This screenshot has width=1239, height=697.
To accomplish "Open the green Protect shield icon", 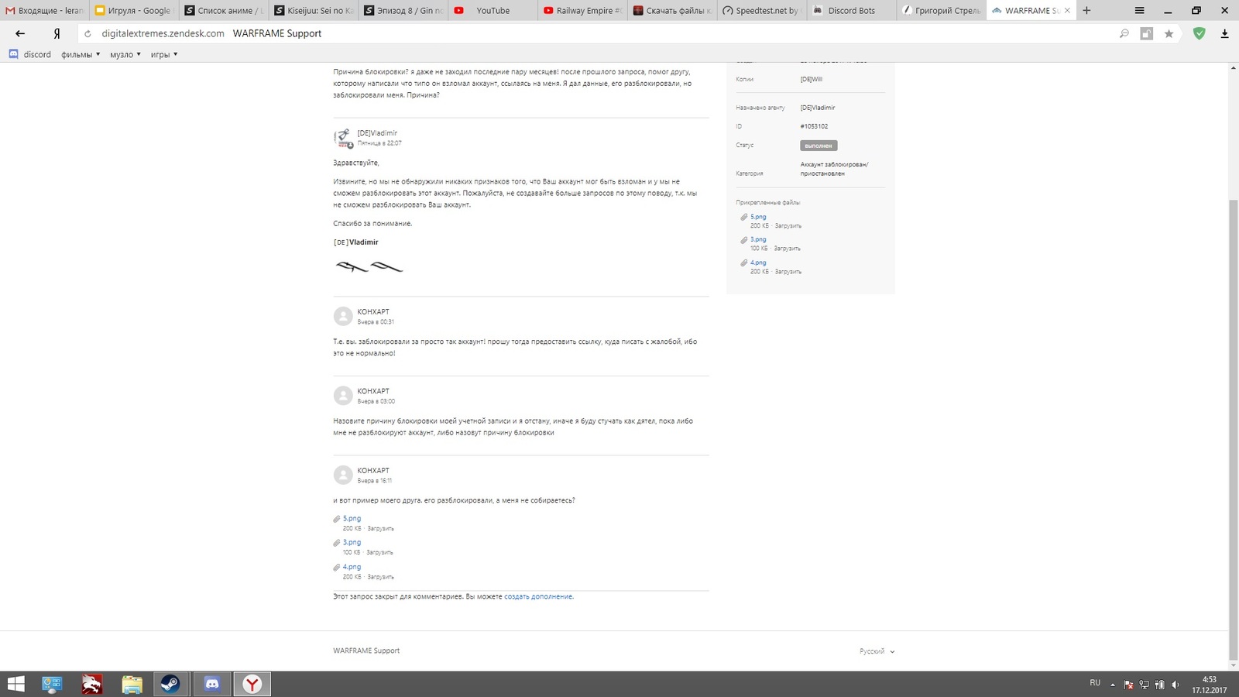I will pos(1199,33).
